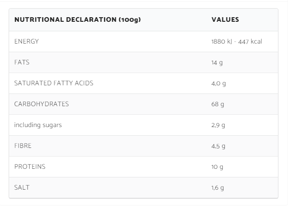The height and width of the screenshot is (206, 288).
Task: Select the 68 g carbohydrates value
Action: pyautogui.click(x=218, y=104)
